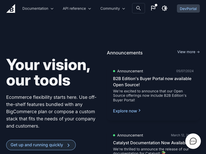The width and height of the screenshot is (206, 154).
Task: Click the arrow icon in View more
Action: (x=198, y=52)
